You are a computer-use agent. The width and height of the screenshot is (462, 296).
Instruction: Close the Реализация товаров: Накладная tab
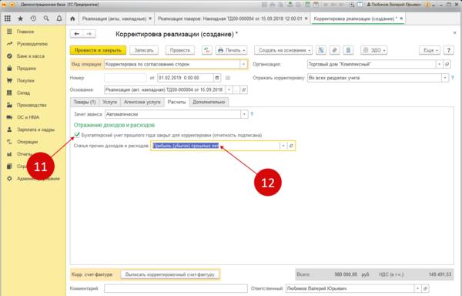[x=306, y=18]
